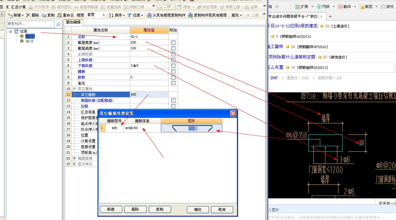Viewport: 396px width, 220px height.
Task: Expand the 显示样式 group
Action: (x=74, y=164)
